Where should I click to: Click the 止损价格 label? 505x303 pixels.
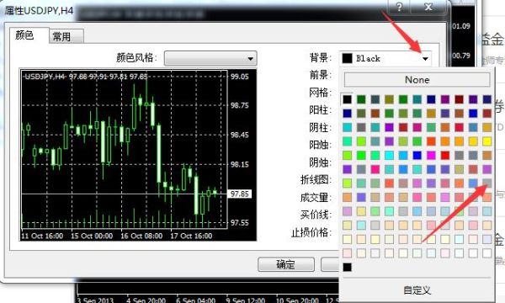point(311,232)
